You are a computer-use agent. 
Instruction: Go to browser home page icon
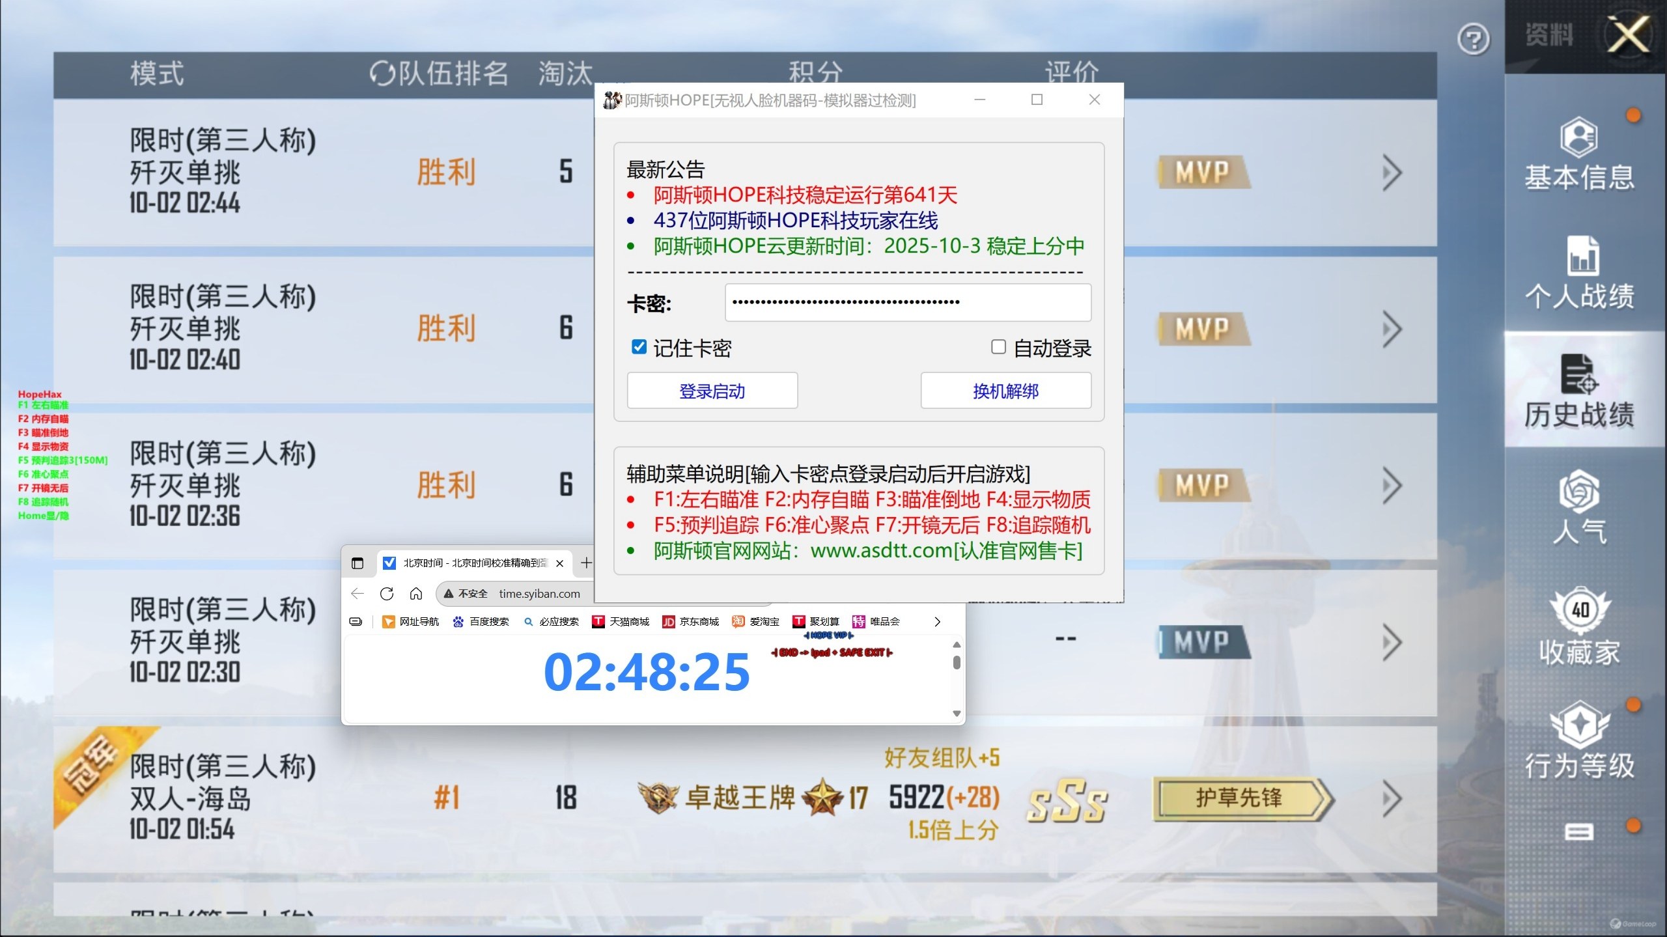(416, 594)
